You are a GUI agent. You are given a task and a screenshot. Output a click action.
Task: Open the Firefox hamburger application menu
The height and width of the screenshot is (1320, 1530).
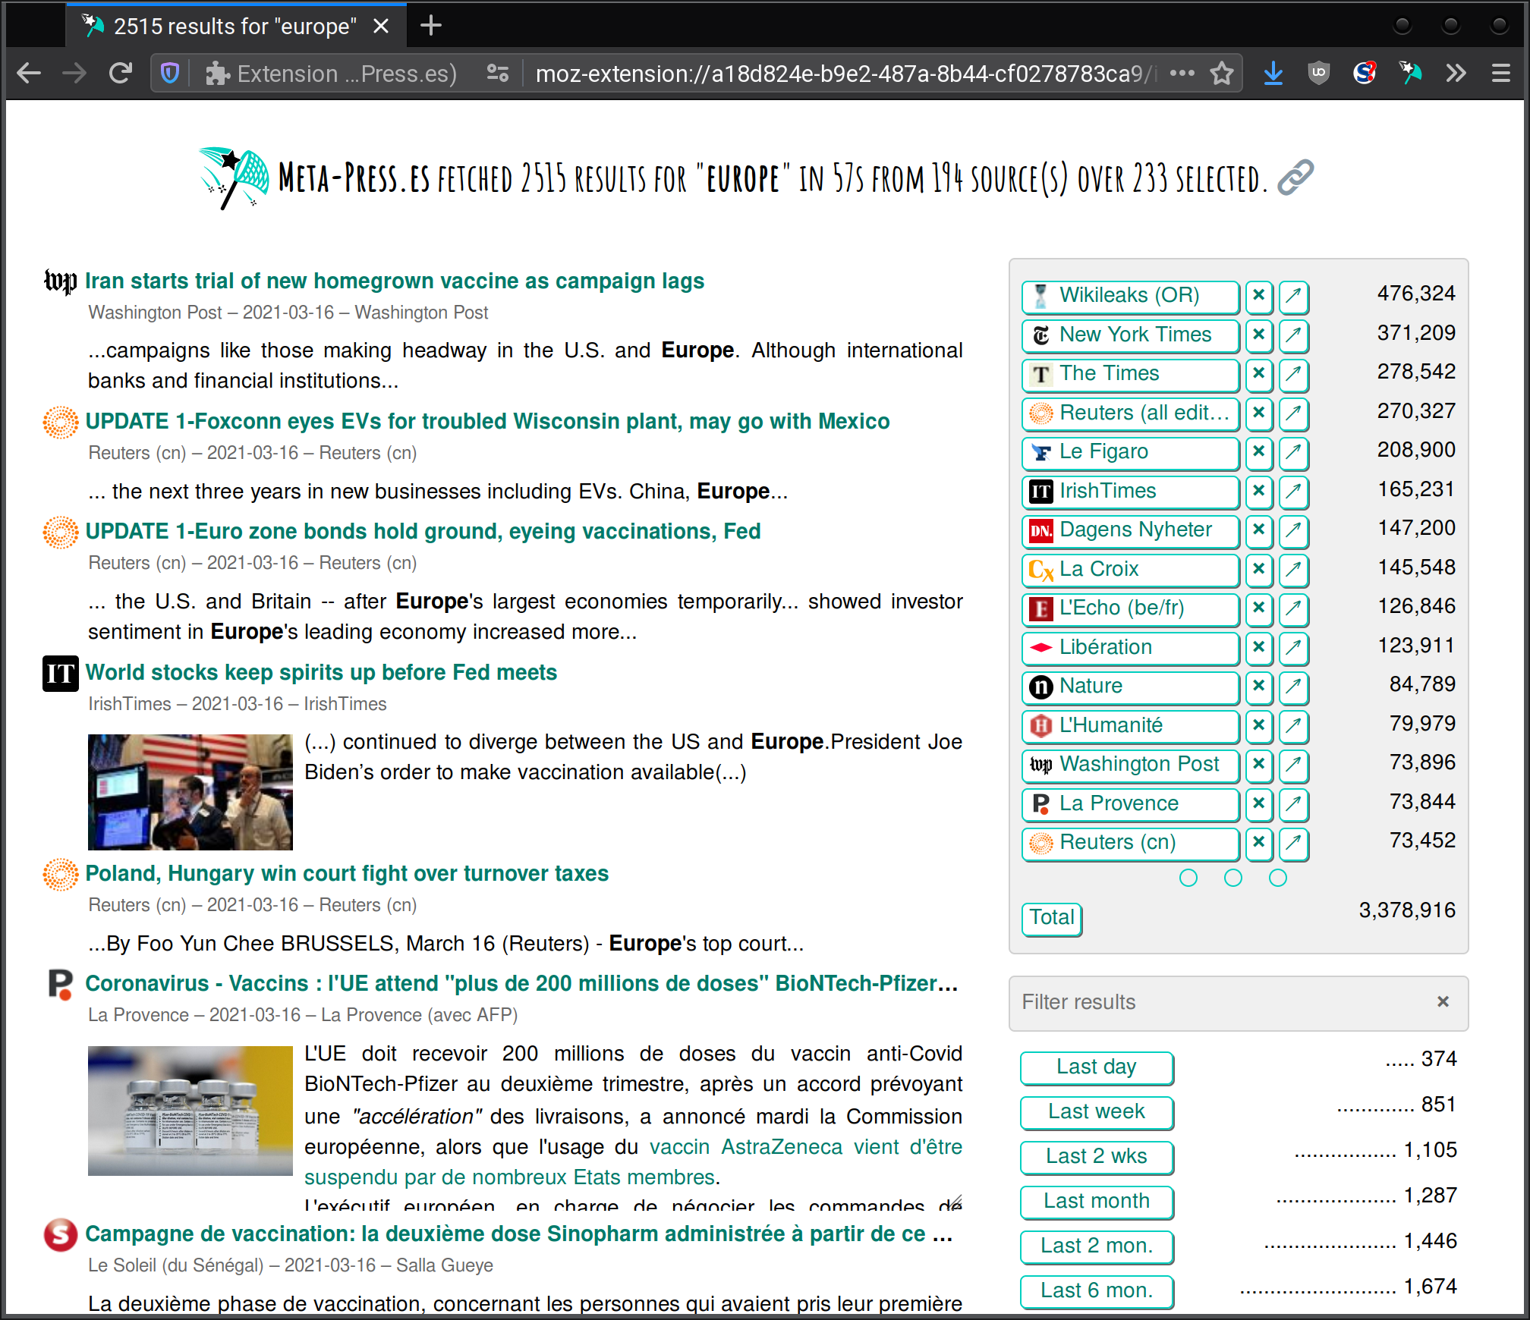click(1500, 74)
